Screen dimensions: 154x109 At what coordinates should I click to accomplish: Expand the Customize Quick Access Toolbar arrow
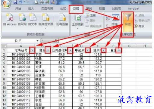point(60,2)
